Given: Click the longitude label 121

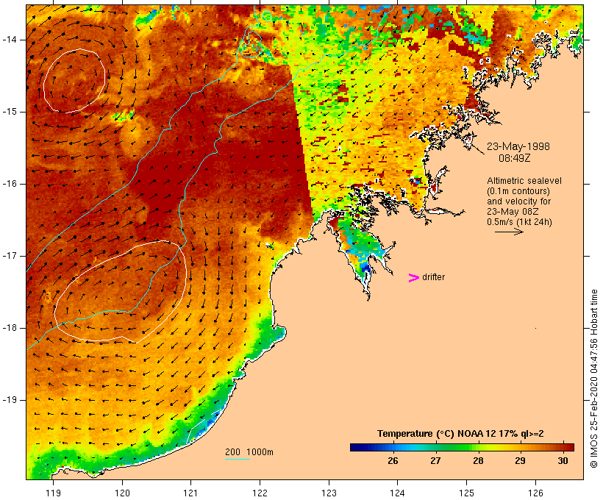Looking at the screenshot, I should (190, 493).
